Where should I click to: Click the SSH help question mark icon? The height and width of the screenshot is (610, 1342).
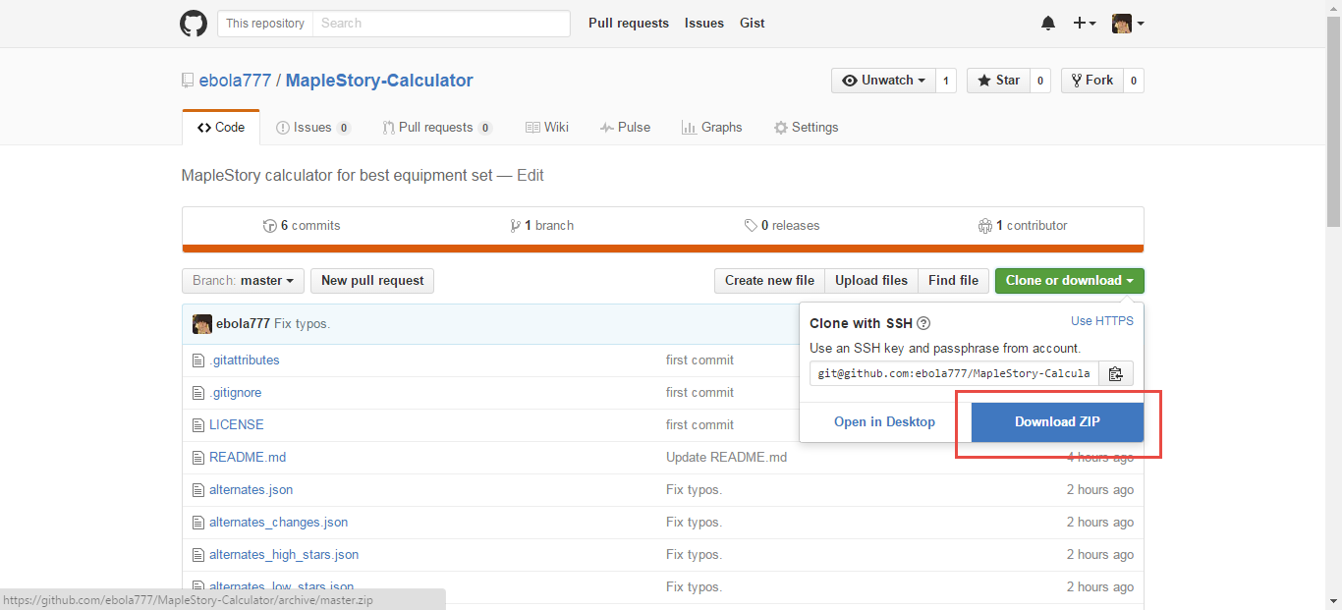pyautogui.click(x=923, y=323)
